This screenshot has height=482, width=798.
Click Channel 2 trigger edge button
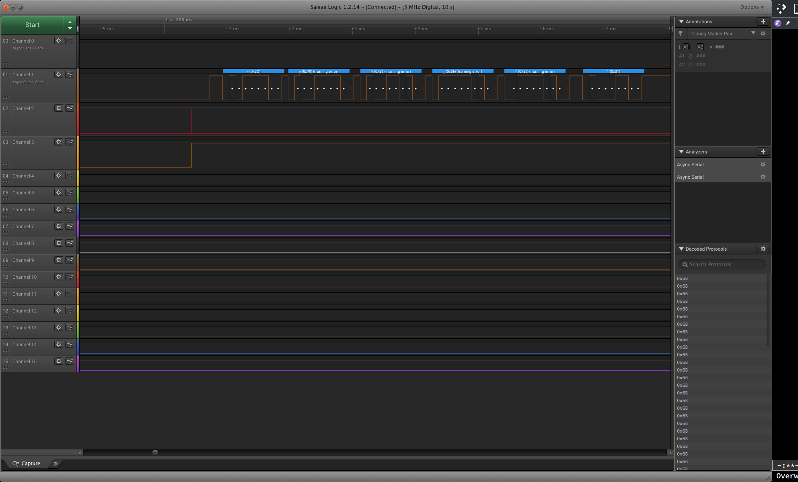point(70,108)
